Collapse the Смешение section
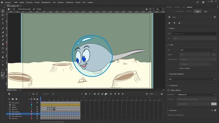219x123 pixels. [168, 85]
